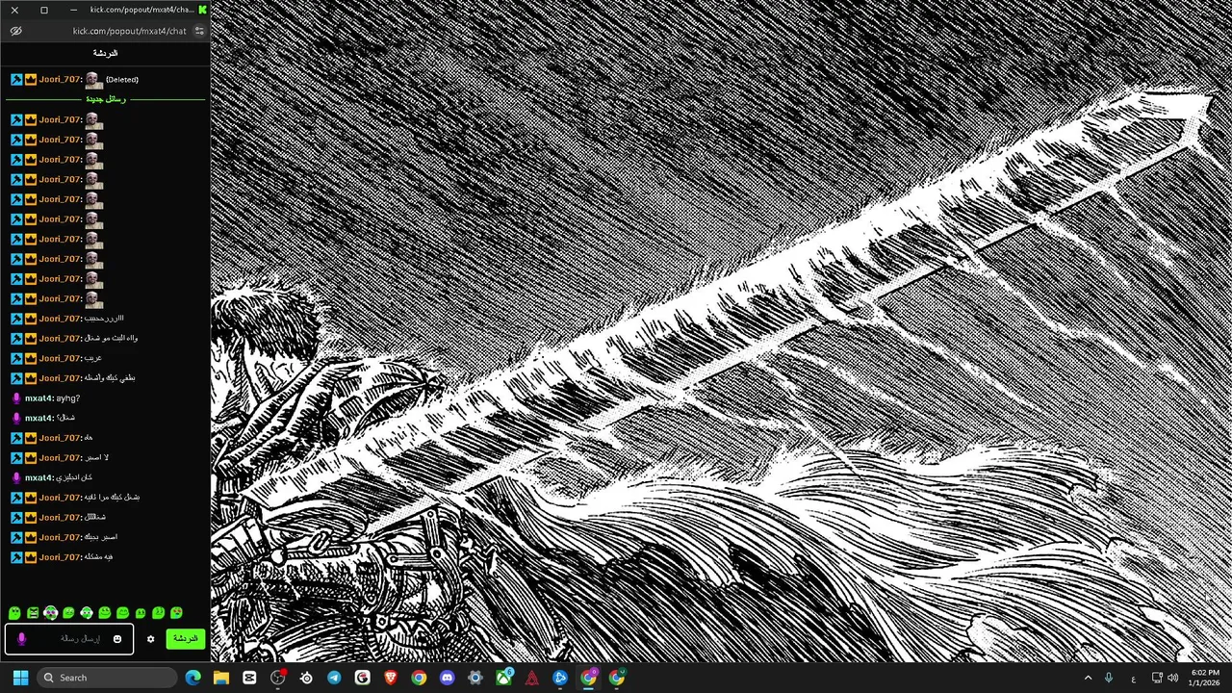Open CapCut from taskbar
1232x693 pixels.
click(x=249, y=678)
